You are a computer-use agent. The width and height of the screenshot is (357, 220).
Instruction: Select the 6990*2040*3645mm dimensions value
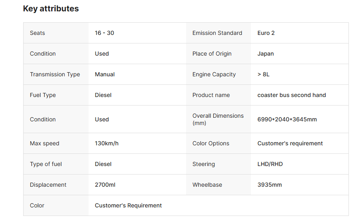[x=287, y=119]
